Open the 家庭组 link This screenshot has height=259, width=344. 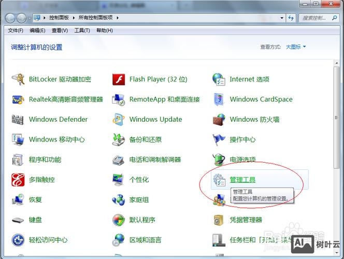tap(139, 200)
